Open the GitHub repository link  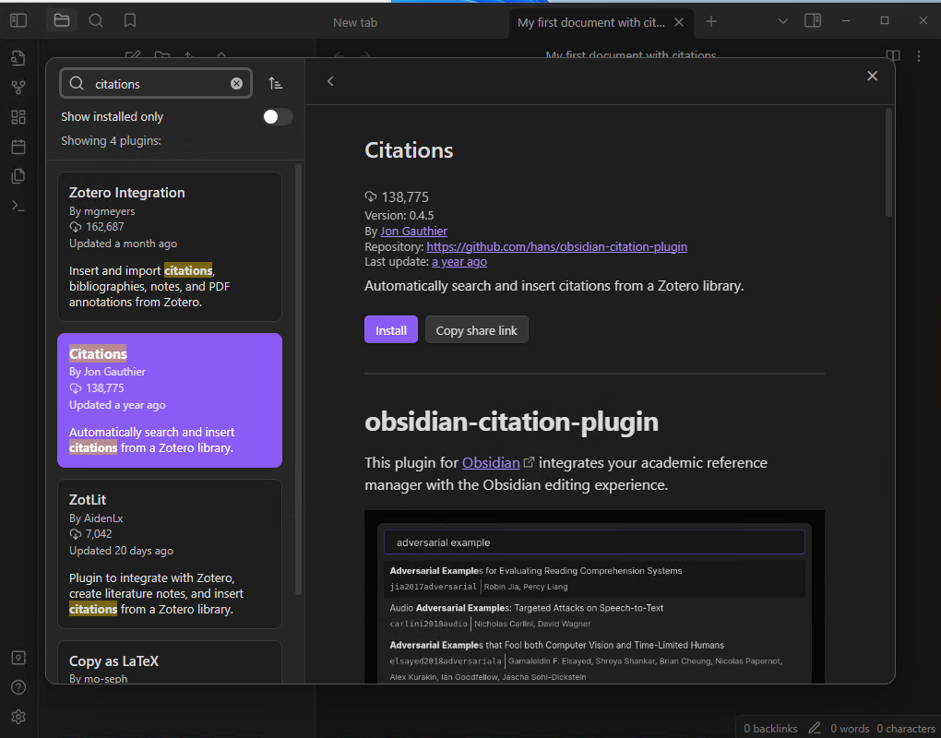(557, 246)
